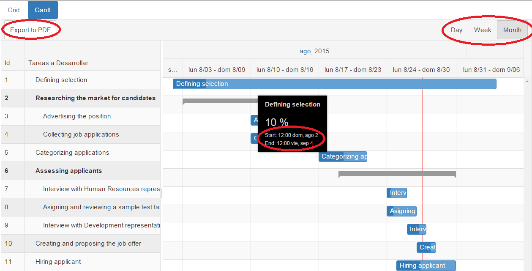Switch to the Grid tab
Image resolution: width=532 pixels, height=271 pixels.
click(14, 10)
